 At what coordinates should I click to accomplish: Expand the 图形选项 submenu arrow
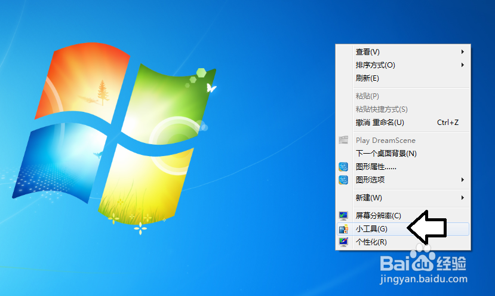click(x=463, y=179)
